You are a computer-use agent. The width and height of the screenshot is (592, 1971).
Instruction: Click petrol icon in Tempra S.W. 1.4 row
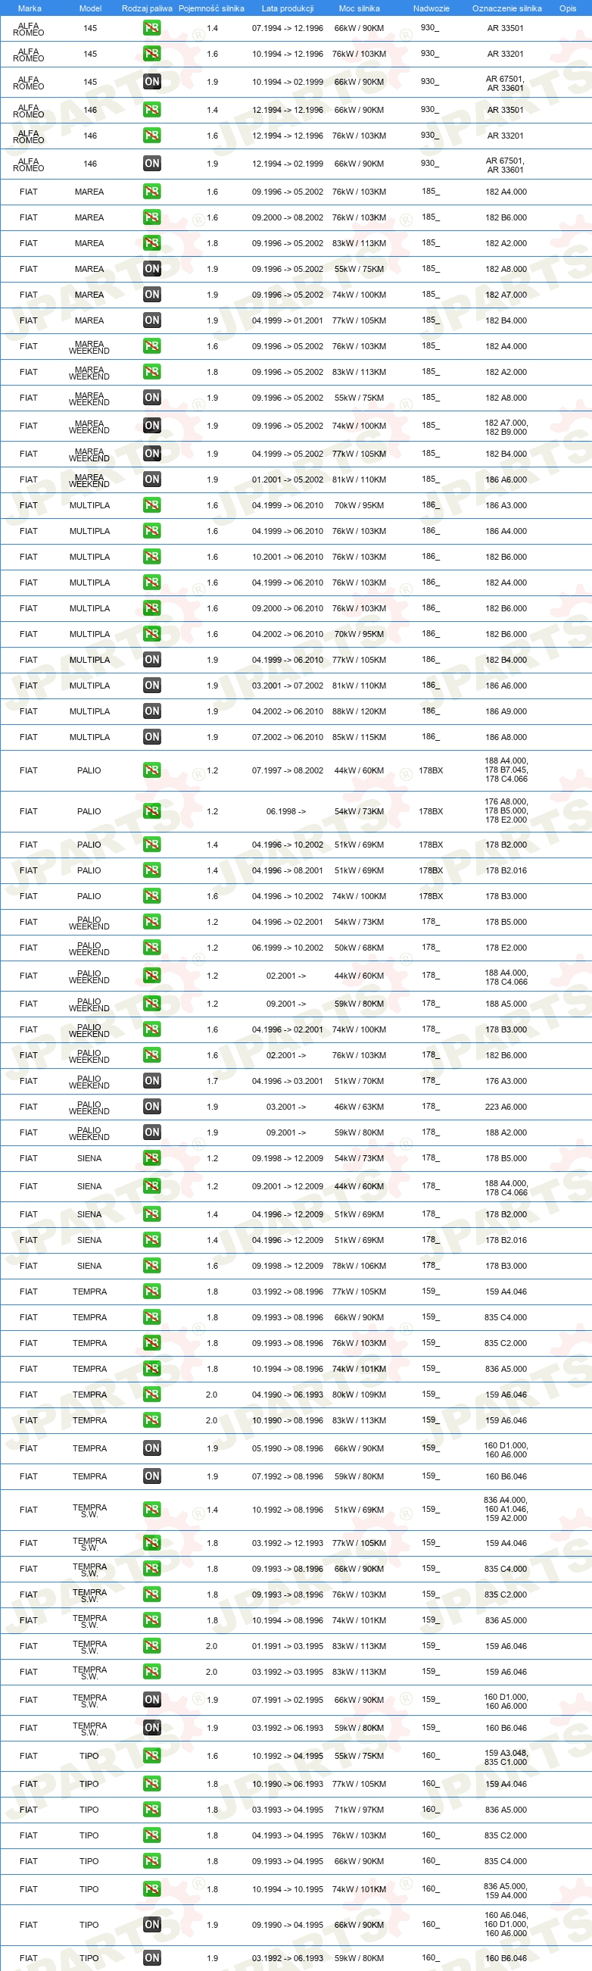click(x=151, y=1510)
